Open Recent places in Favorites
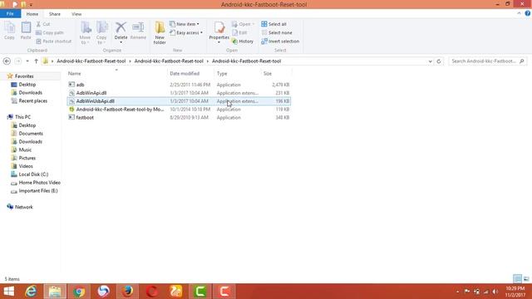This screenshot has width=532, height=299. click(x=33, y=101)
